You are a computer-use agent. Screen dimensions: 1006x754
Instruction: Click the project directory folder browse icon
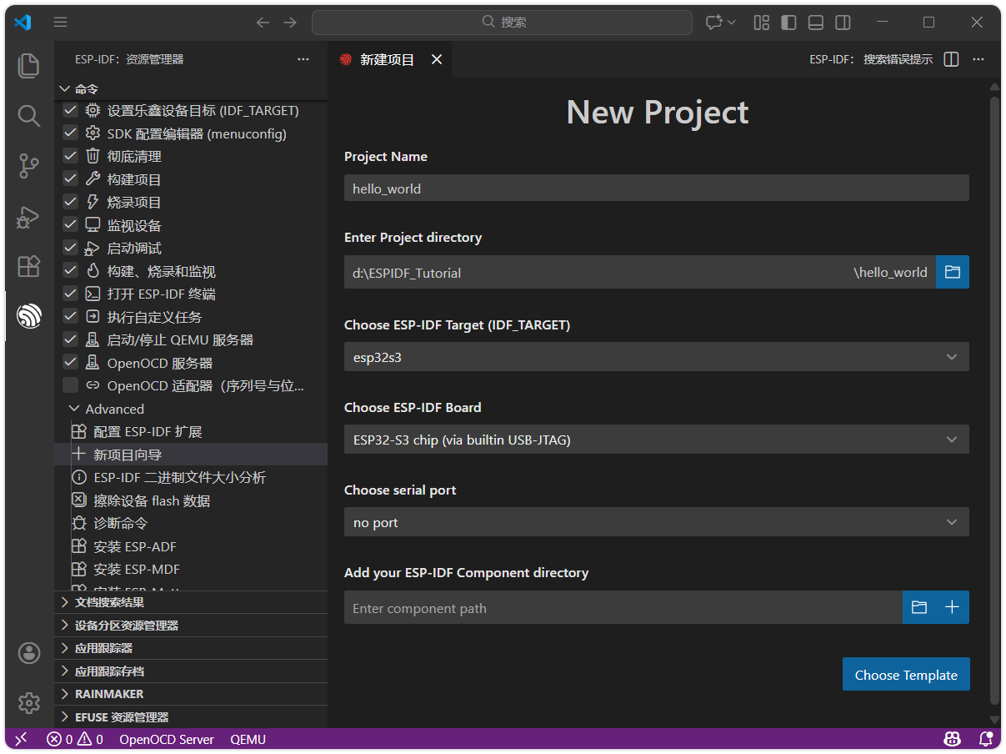point(952,272)
